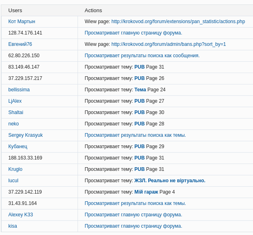Open lucul user profile
The height and width of the screenshot is (235, 253).
[13, 181]
